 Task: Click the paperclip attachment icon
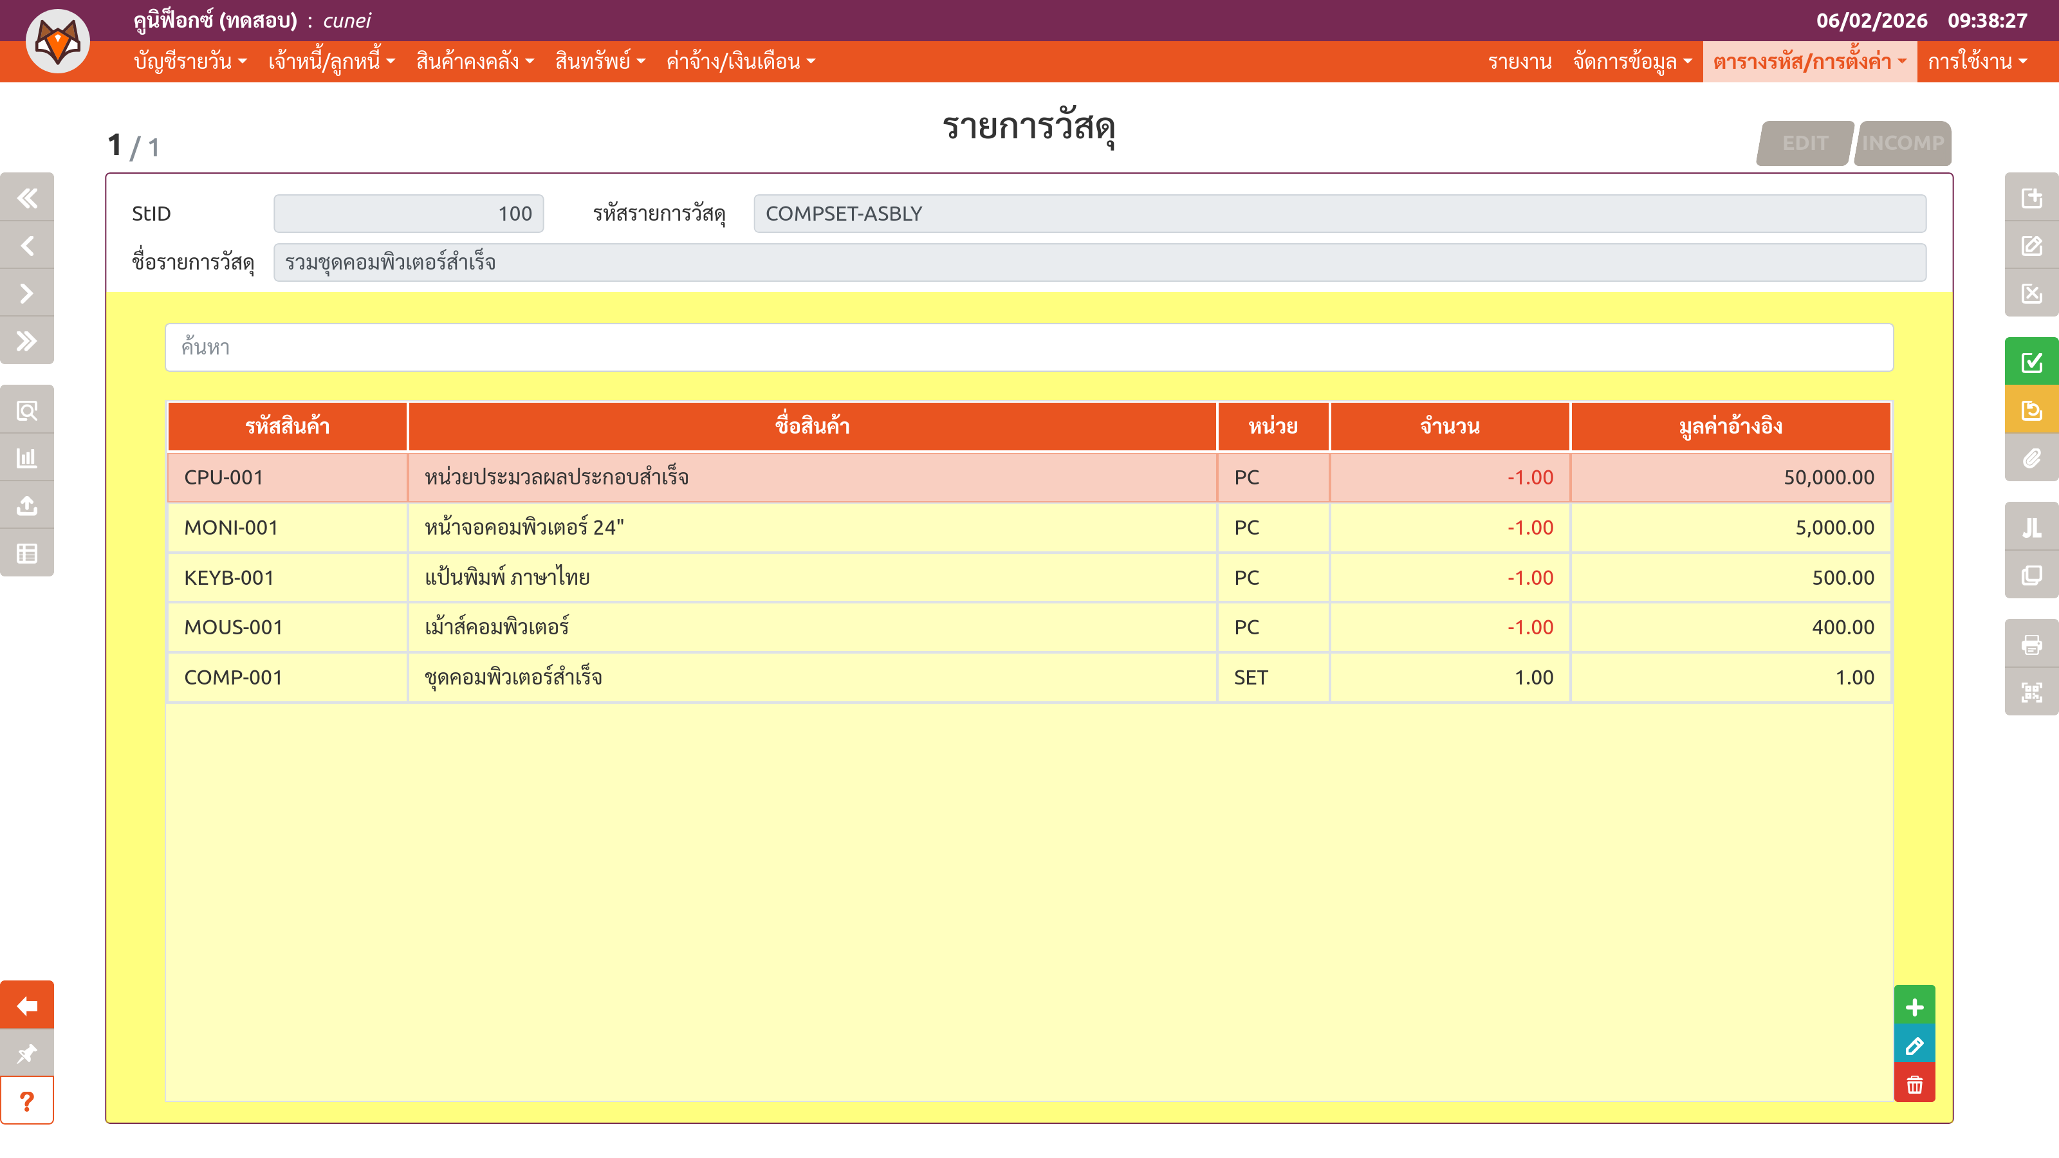(x=2031, y=458)
